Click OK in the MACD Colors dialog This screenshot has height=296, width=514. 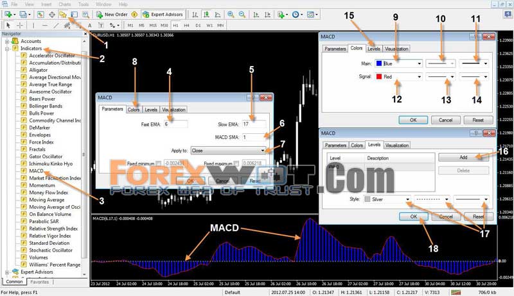413,120
